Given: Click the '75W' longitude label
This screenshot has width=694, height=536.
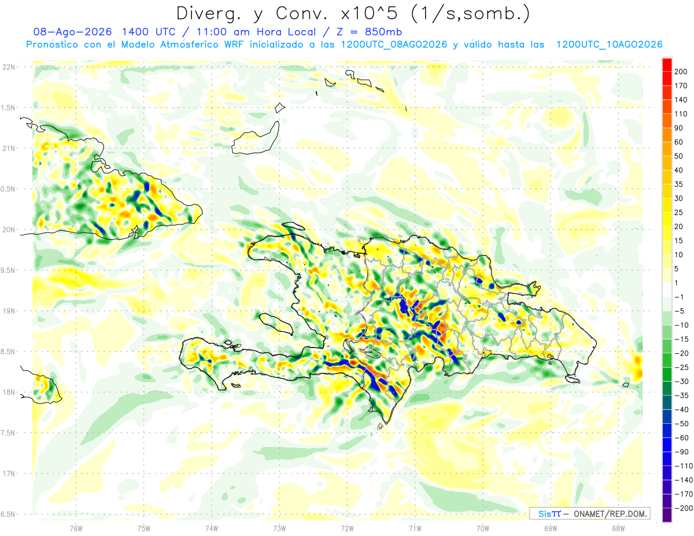Looking at the screenshot, I should [144, 528].
